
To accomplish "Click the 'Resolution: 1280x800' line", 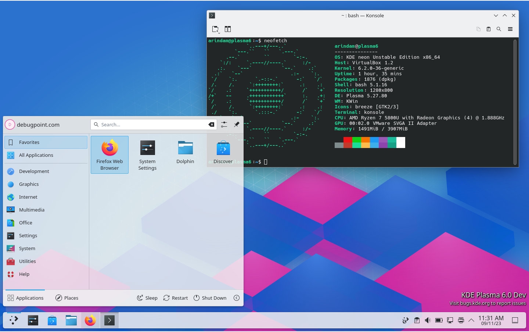I will pyautogui.click(x=364, y=90).
